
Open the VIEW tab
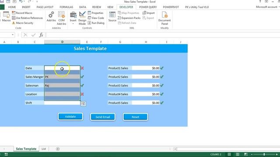[110, 7]
